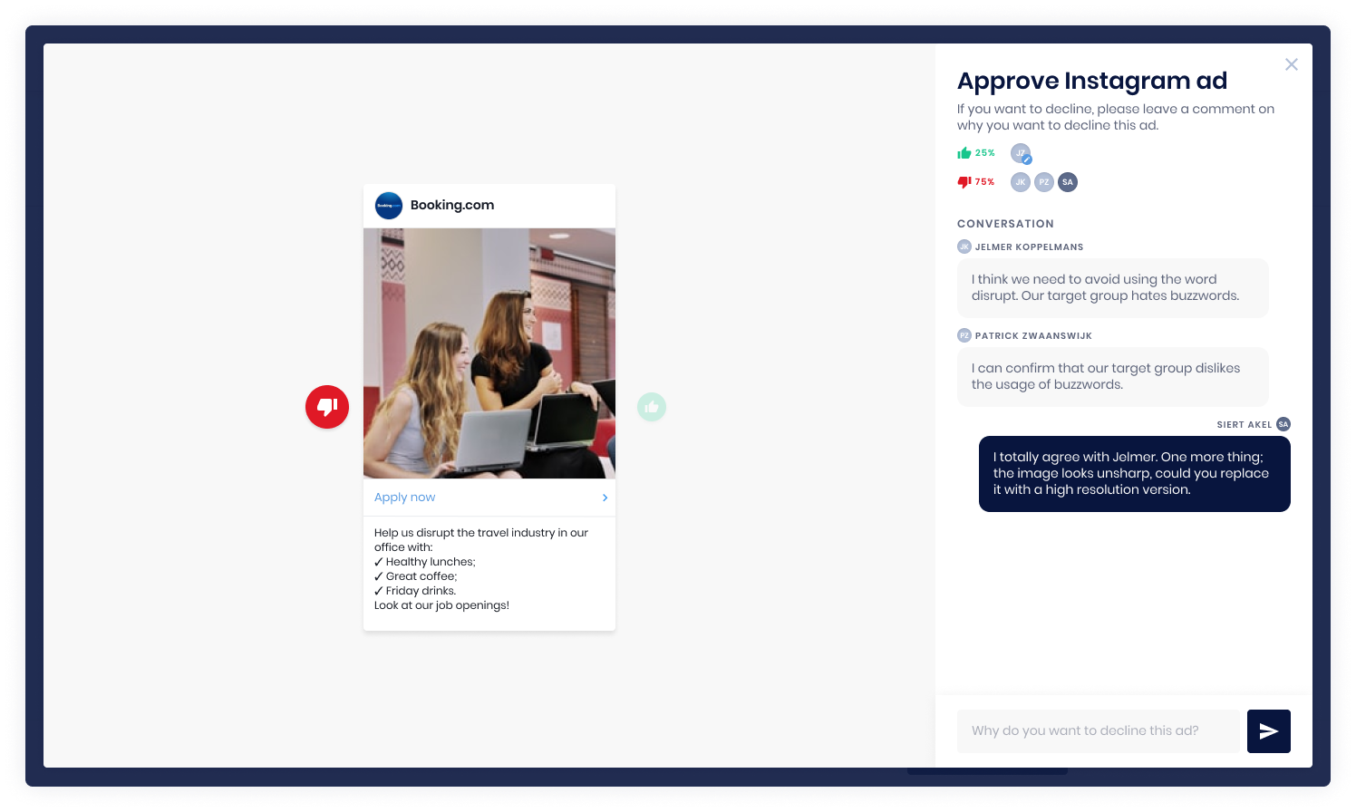The height and width of the screenshot is (812, 1356).
Task: Click the 25% approval percentage
Action: click(x=985, y=153)
